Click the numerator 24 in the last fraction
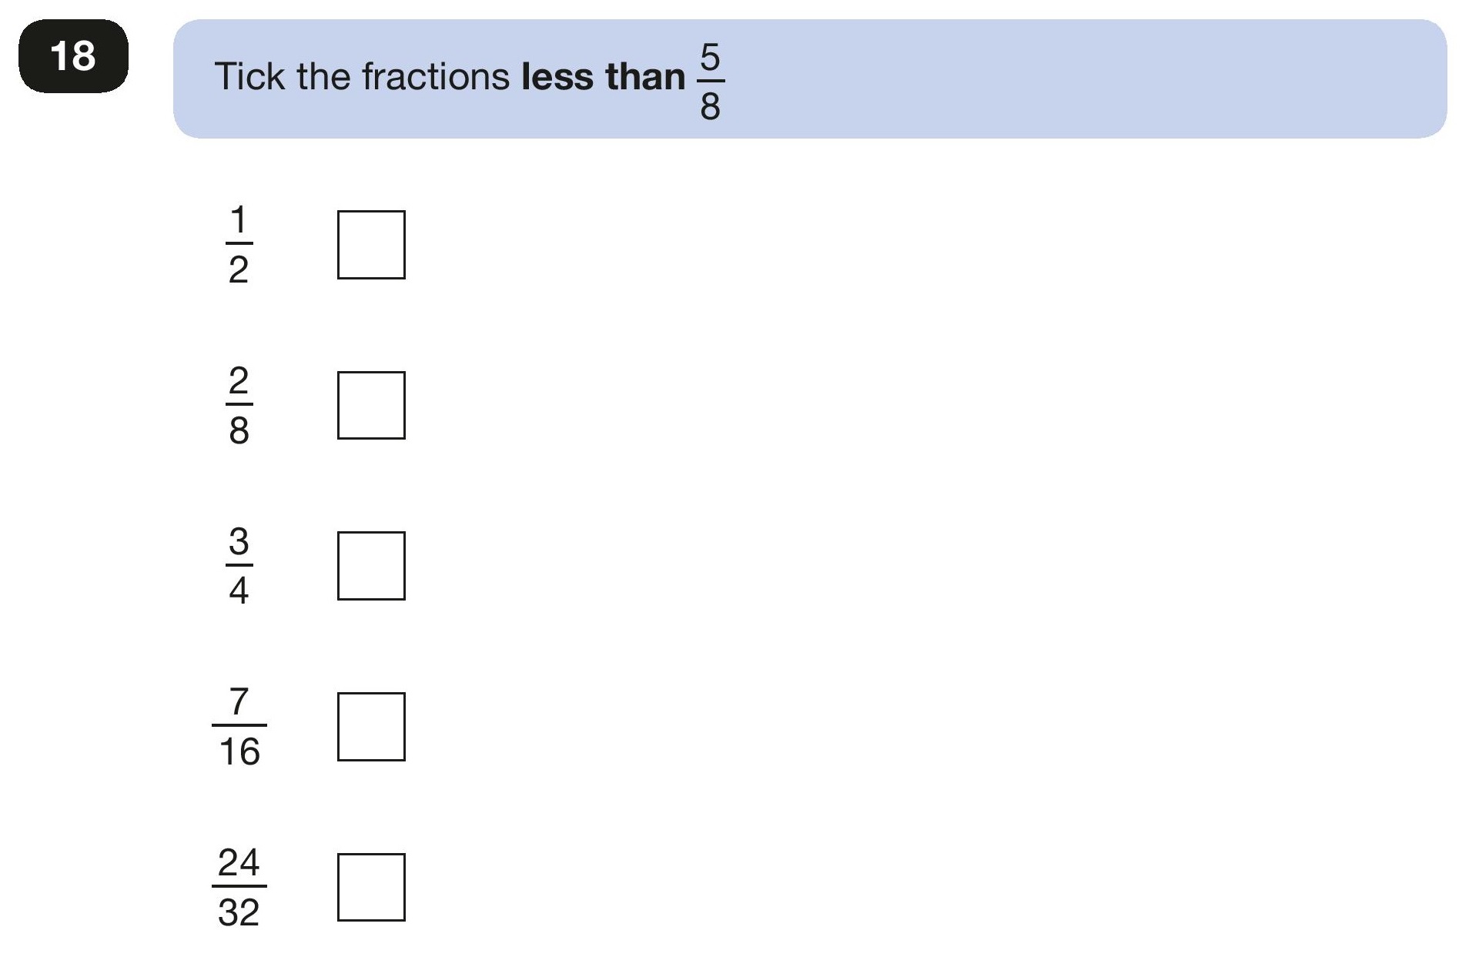The height and width of the screenshot is (957, 1479). pos(239,863)
